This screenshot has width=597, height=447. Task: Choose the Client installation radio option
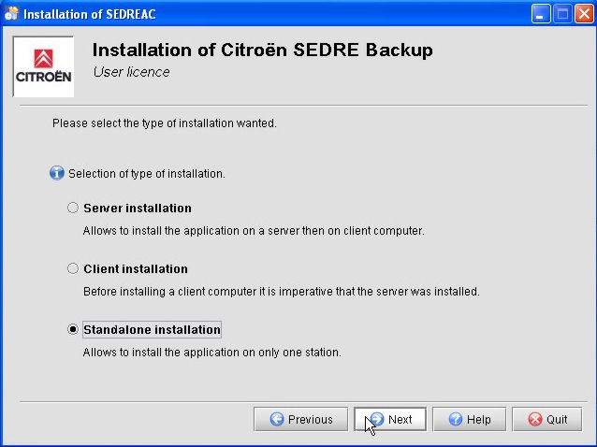pos(73,268)
